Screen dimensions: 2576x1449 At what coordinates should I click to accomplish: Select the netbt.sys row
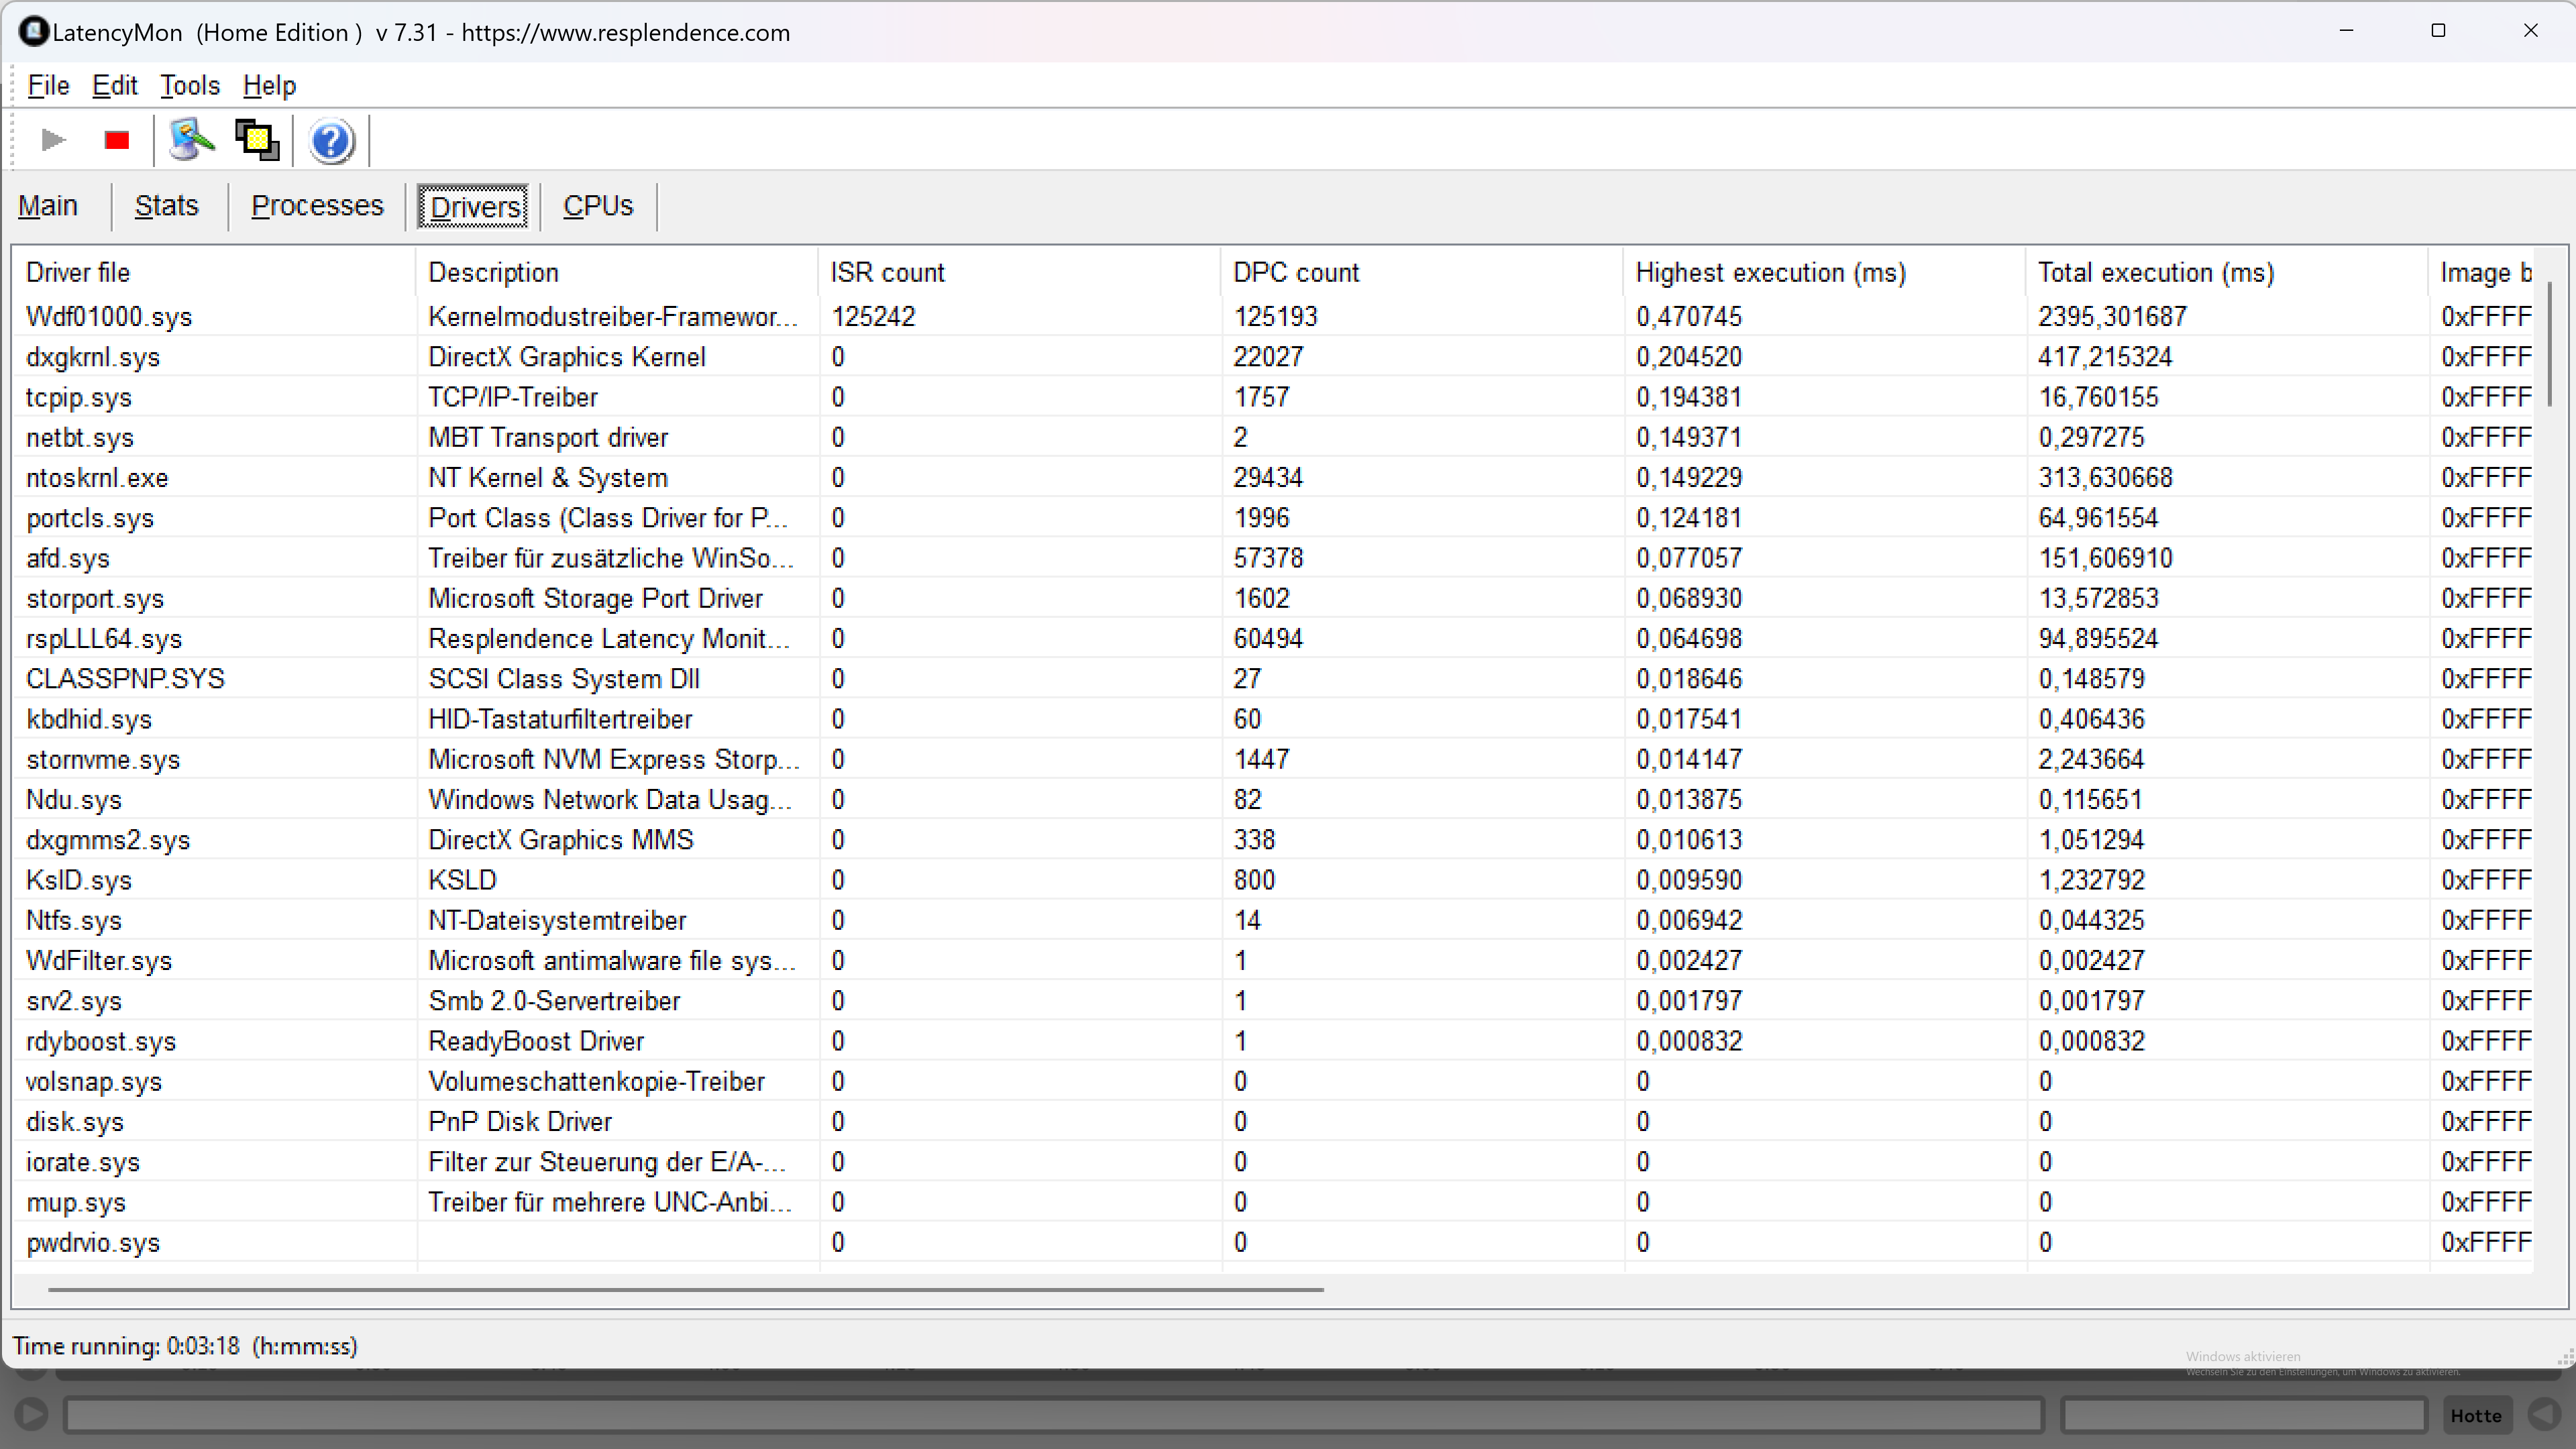1273,437
